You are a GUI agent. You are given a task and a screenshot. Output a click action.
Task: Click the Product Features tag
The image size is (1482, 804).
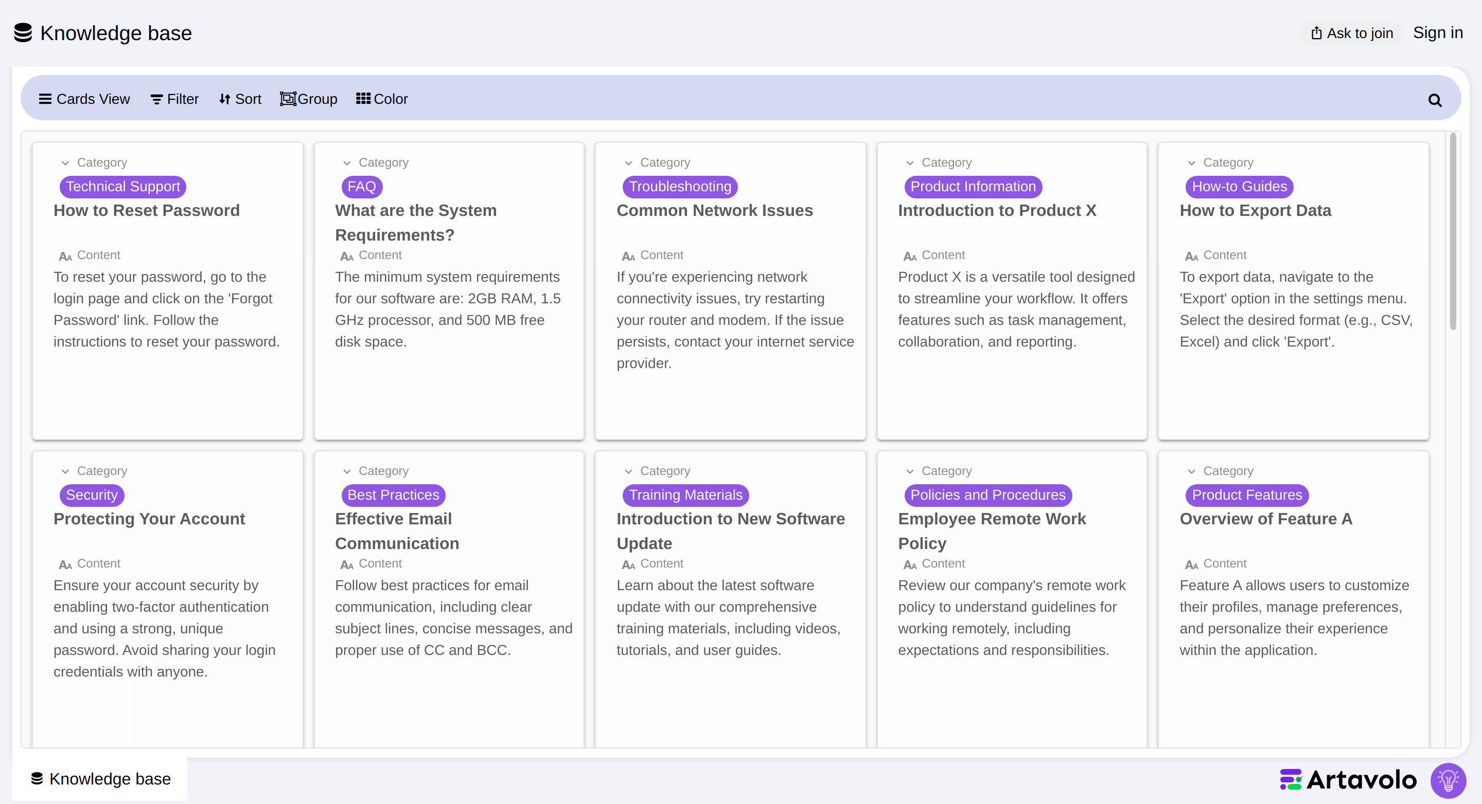(x=1247, y=495)
